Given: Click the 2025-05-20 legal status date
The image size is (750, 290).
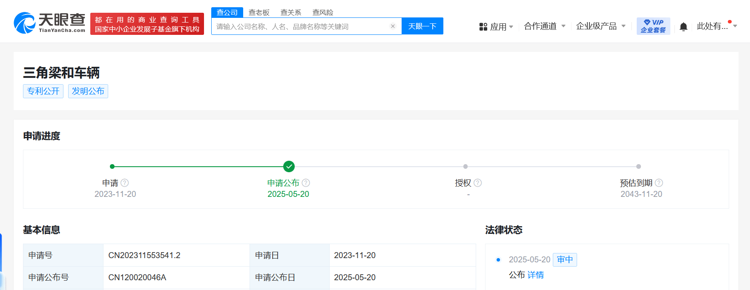Looking at the screenshot, I should [x=529, y=259].
